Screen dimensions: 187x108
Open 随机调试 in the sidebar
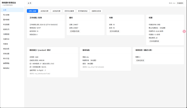[x=12, y=68]
